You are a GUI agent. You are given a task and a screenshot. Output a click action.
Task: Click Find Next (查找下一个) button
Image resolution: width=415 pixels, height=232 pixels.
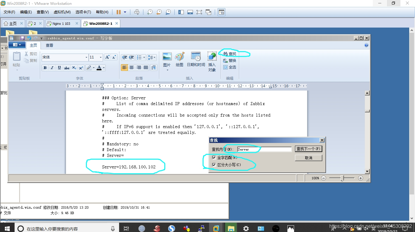coord(308,149)
